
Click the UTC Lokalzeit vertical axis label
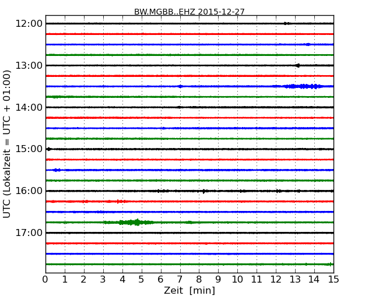(x=7, y=144)
